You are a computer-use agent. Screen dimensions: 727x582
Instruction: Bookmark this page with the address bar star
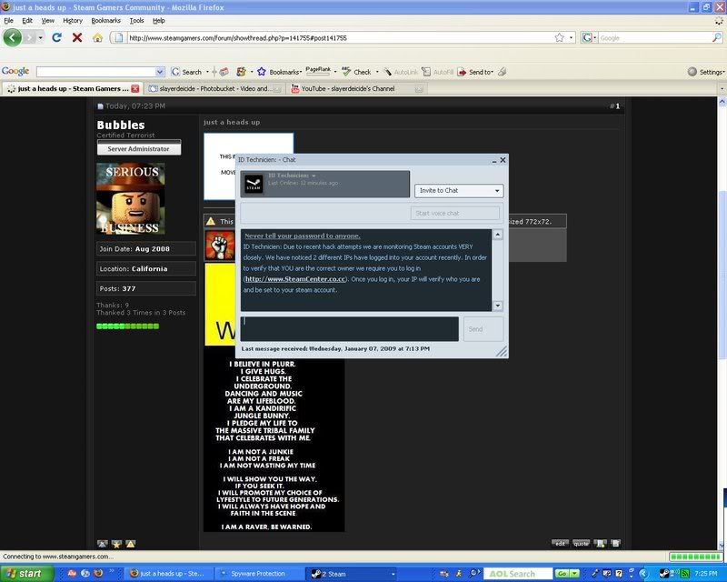pyautogui.click(x=559, y=37)
